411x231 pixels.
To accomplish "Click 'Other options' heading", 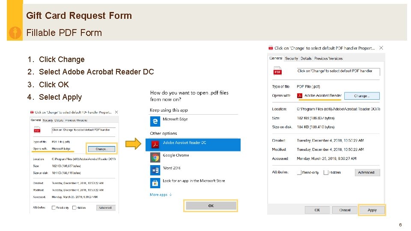I will coord(163,133).
